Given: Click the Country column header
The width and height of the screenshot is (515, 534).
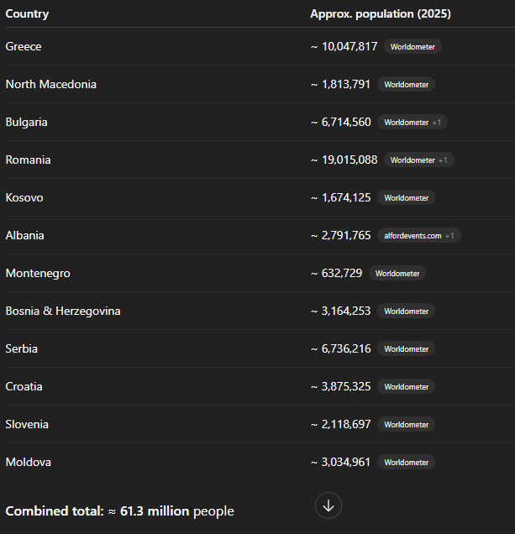Looking at the screenshot, I should coord(27,14).
